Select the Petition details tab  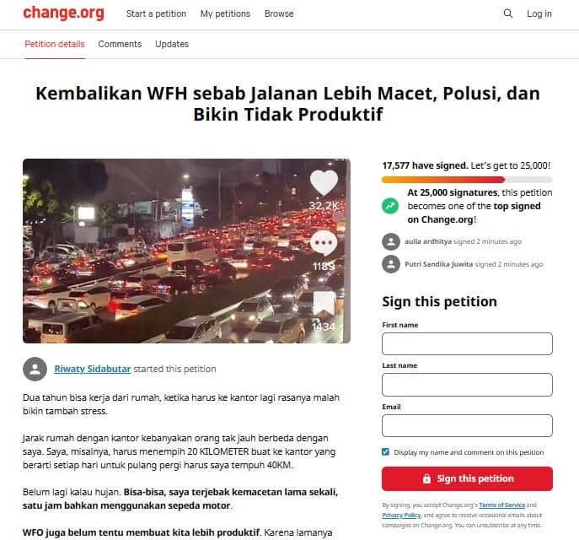(55, 44)
